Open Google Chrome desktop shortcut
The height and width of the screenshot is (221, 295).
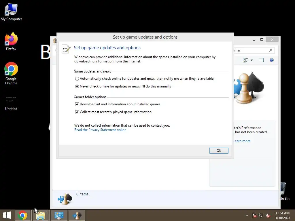point(11,73)
